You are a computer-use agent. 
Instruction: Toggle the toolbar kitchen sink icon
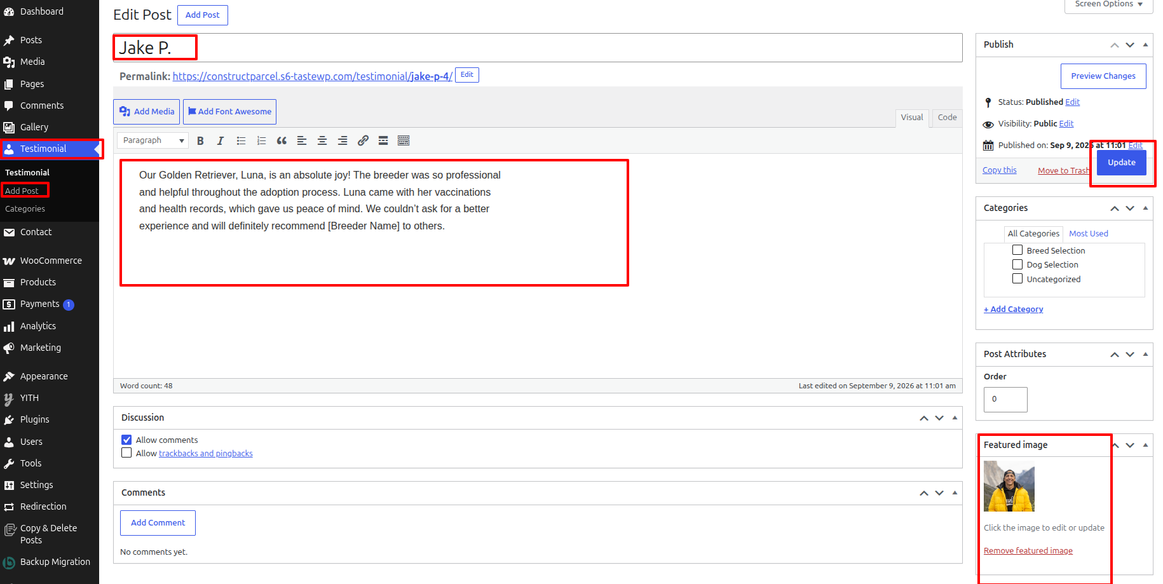pyautogui.click(x=404, y=140)
